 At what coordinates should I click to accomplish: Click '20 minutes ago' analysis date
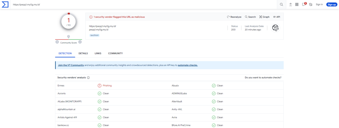coord(253,30)
